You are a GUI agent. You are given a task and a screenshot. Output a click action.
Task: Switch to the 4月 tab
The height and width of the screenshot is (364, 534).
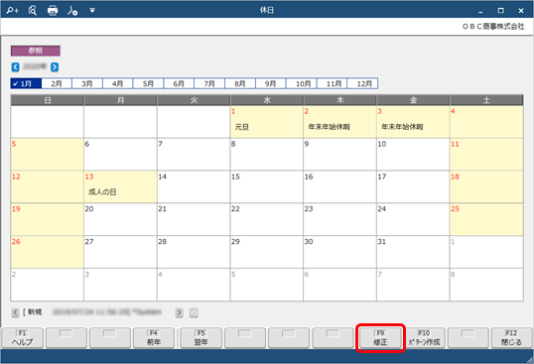(117, 83)
